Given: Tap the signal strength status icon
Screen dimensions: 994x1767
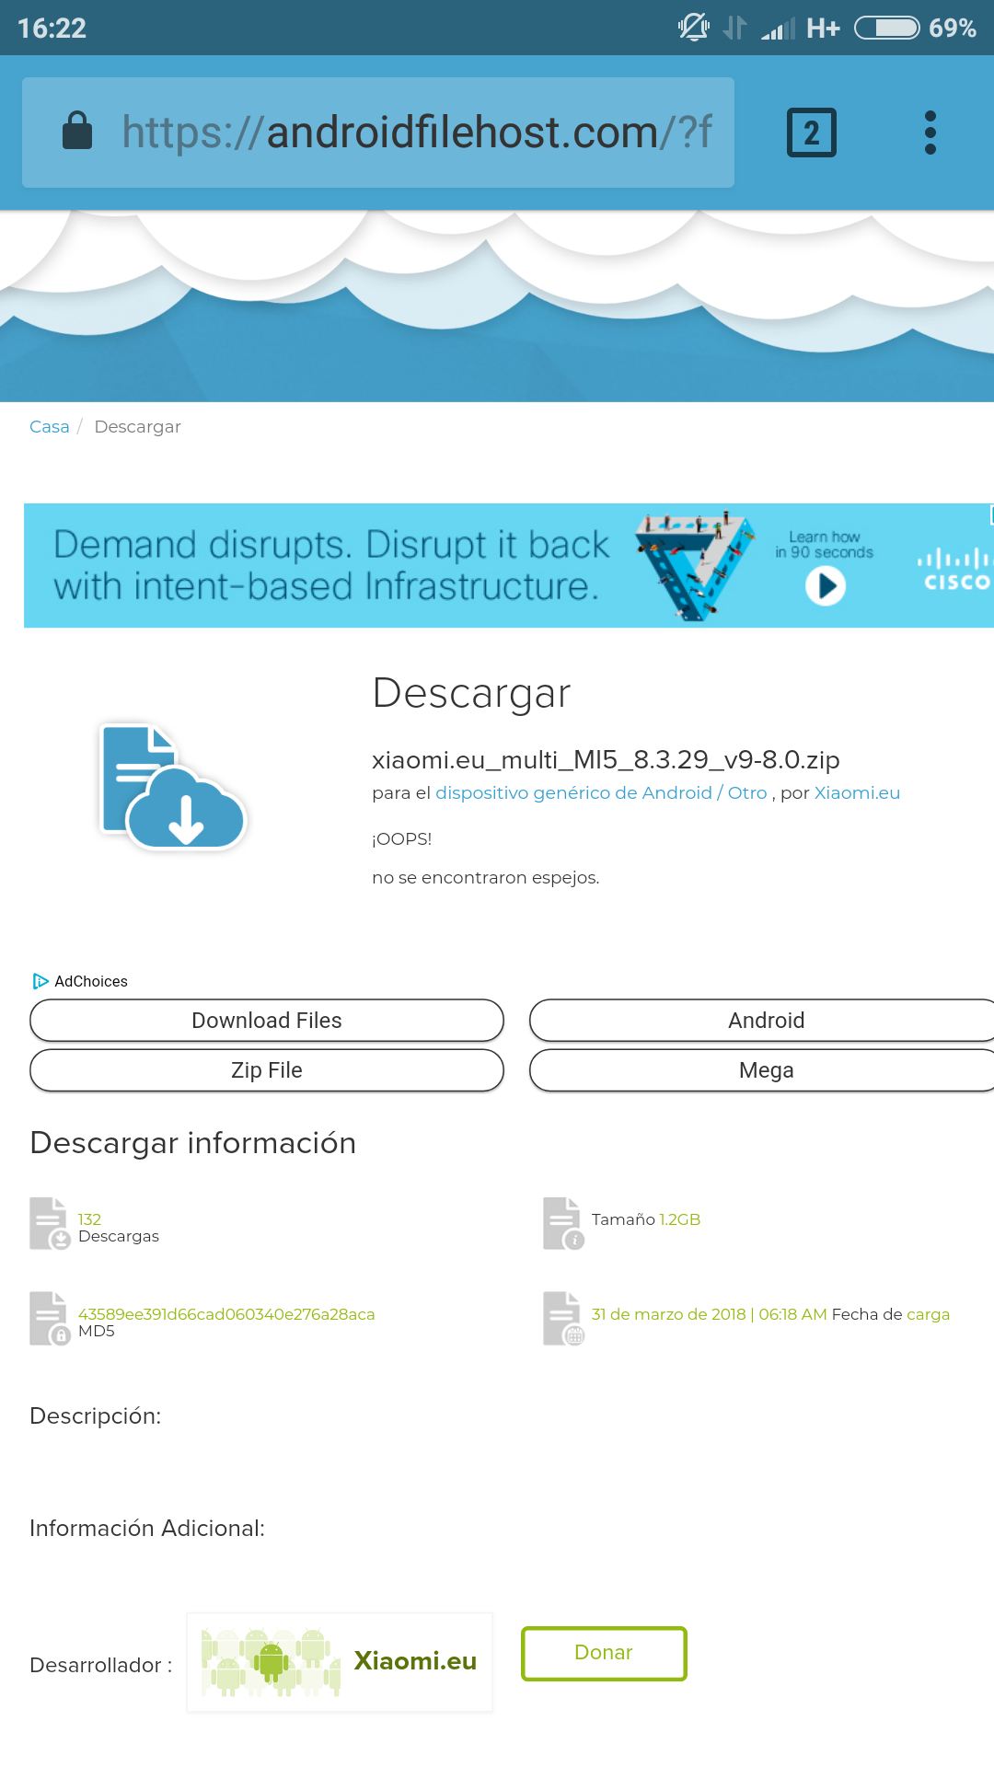Looking at the screenshot, I should [778, 29].
